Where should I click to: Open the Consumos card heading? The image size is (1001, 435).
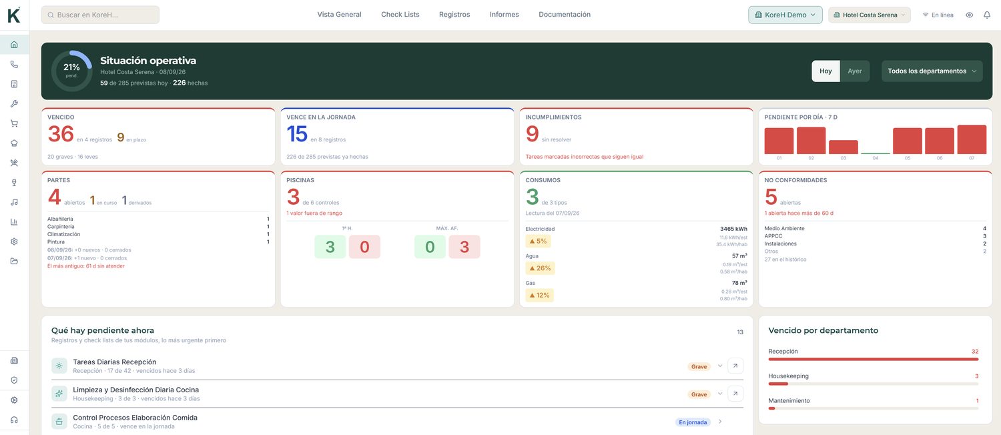[543, 180]
